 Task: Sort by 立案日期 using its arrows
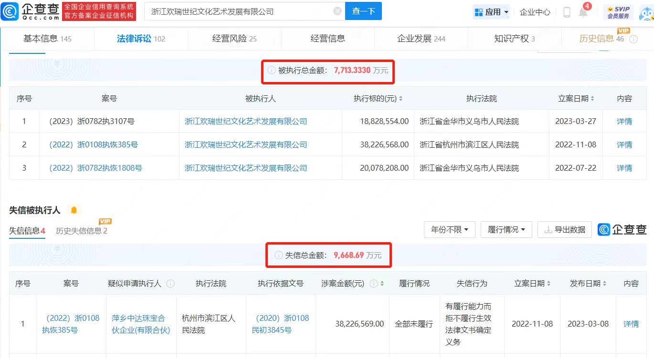click(x=593, y=98)
